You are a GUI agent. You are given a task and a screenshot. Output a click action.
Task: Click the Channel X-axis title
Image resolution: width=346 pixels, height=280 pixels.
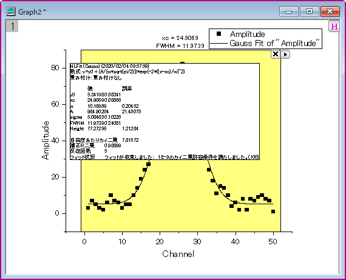pyautogui.click(x=178, y=254)
